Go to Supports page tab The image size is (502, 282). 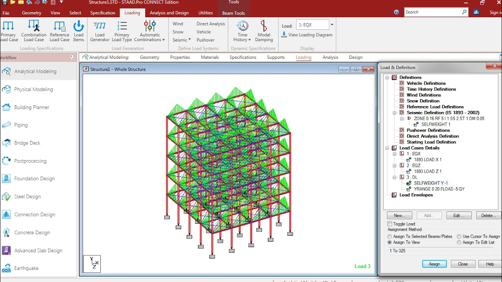pos(276,57)
